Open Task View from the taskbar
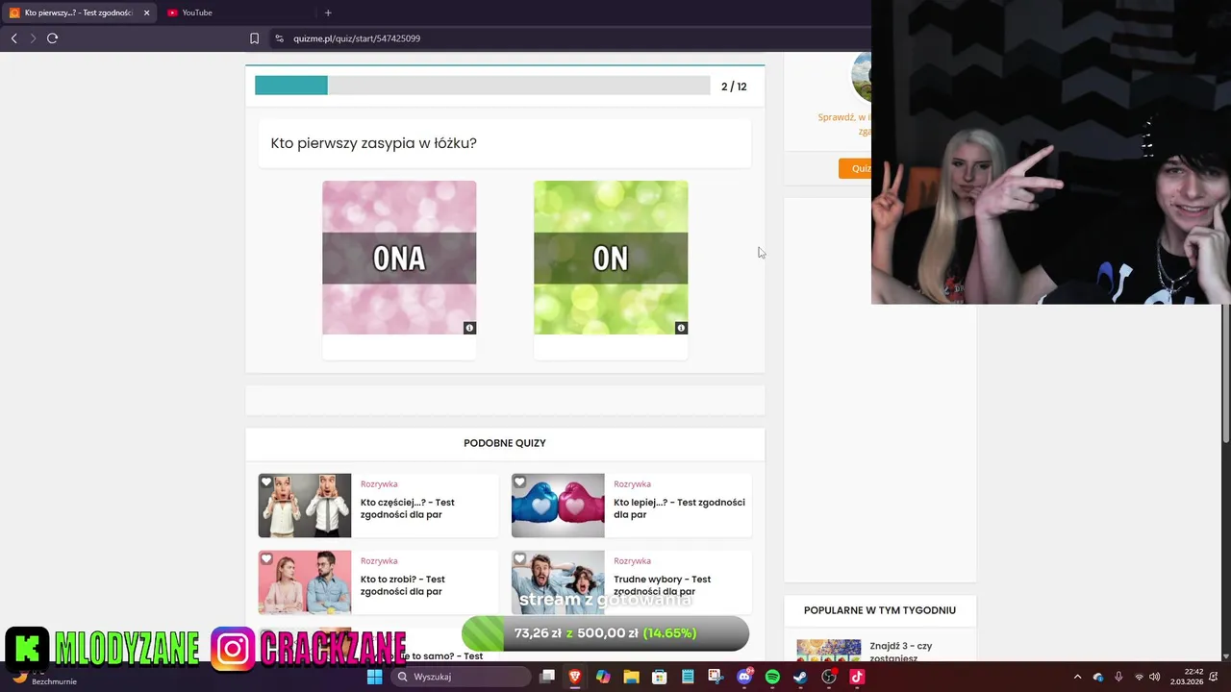This screenshot has width=1231, height=692. coord(547,677)
